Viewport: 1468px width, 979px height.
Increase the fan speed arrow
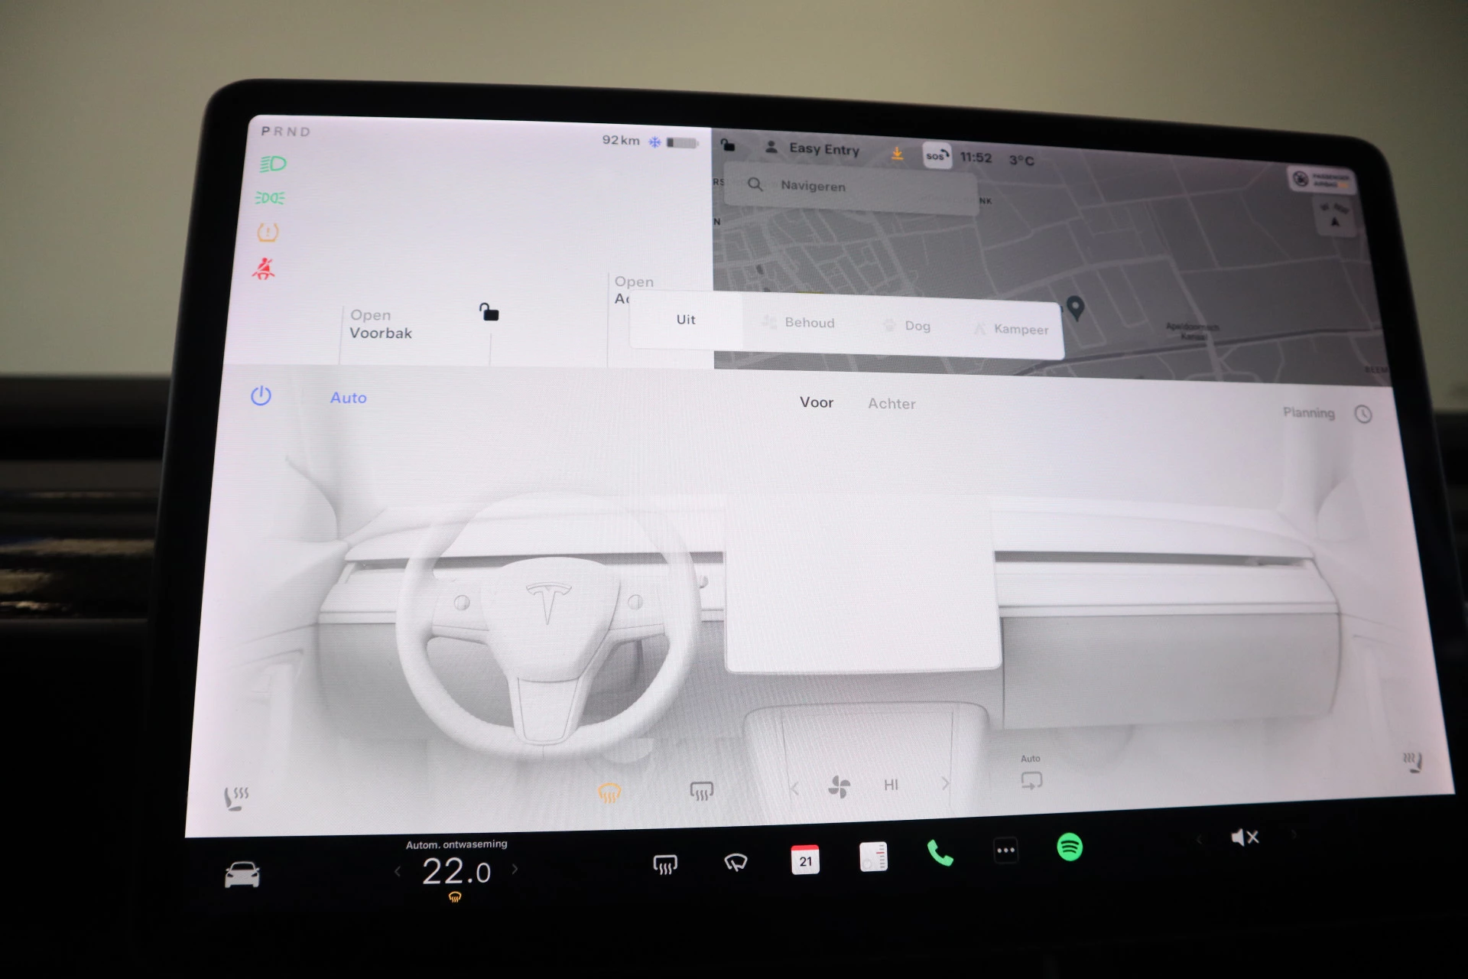tap(946, 783)
